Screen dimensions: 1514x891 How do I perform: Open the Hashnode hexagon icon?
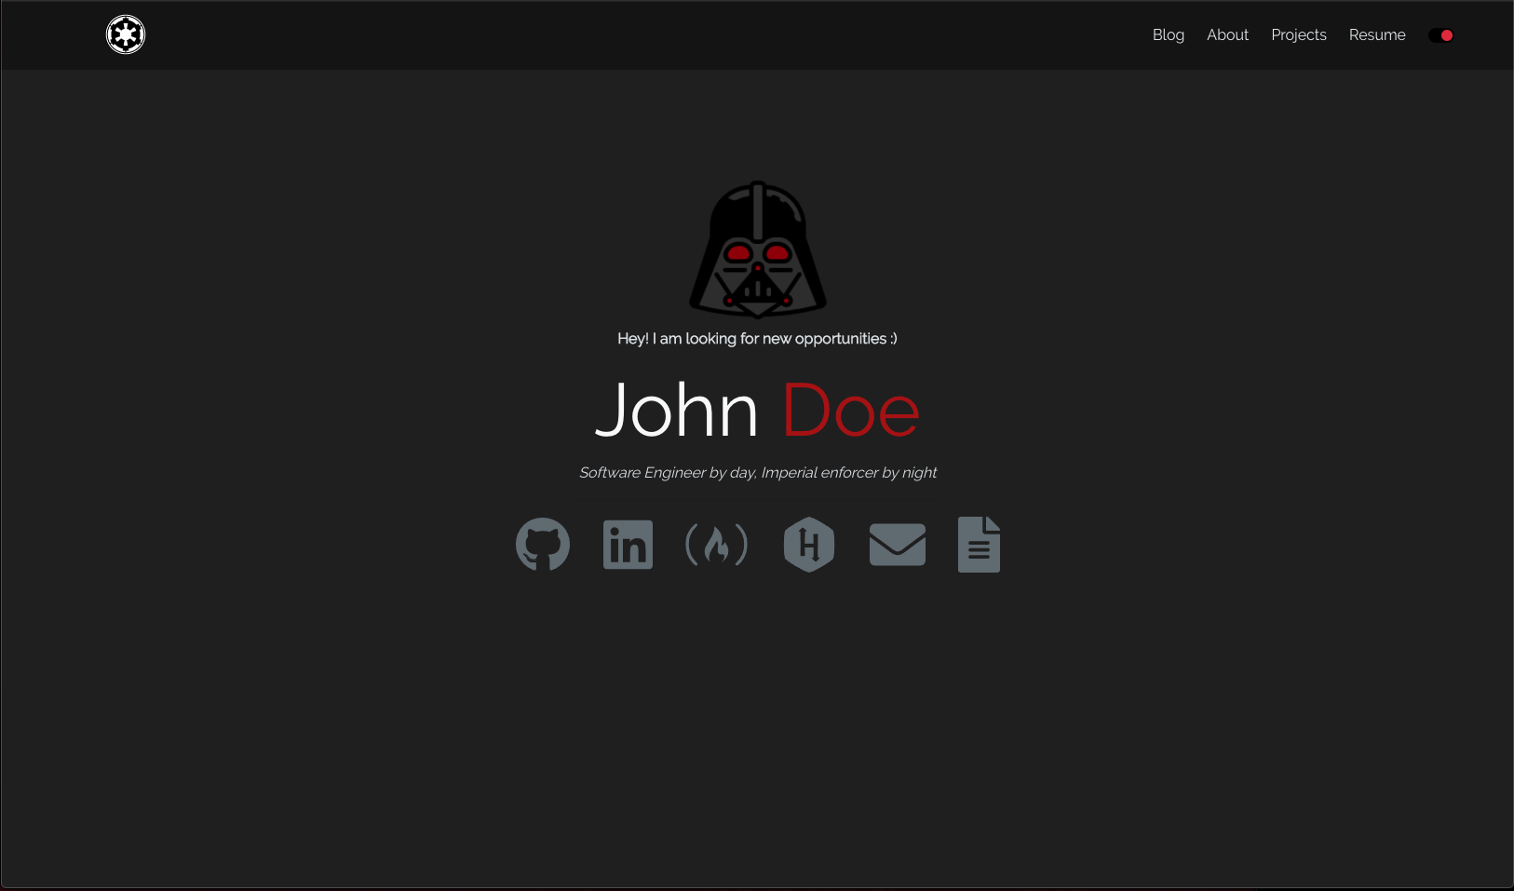[809, 545]
